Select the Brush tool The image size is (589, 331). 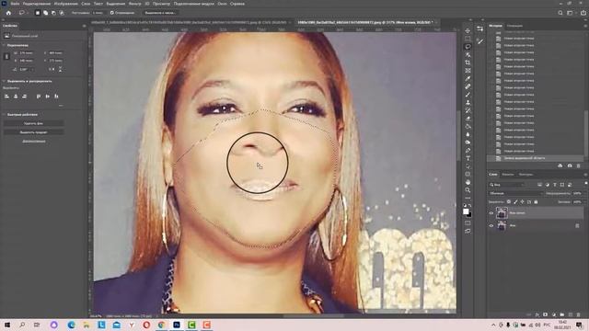coord(468,95)
